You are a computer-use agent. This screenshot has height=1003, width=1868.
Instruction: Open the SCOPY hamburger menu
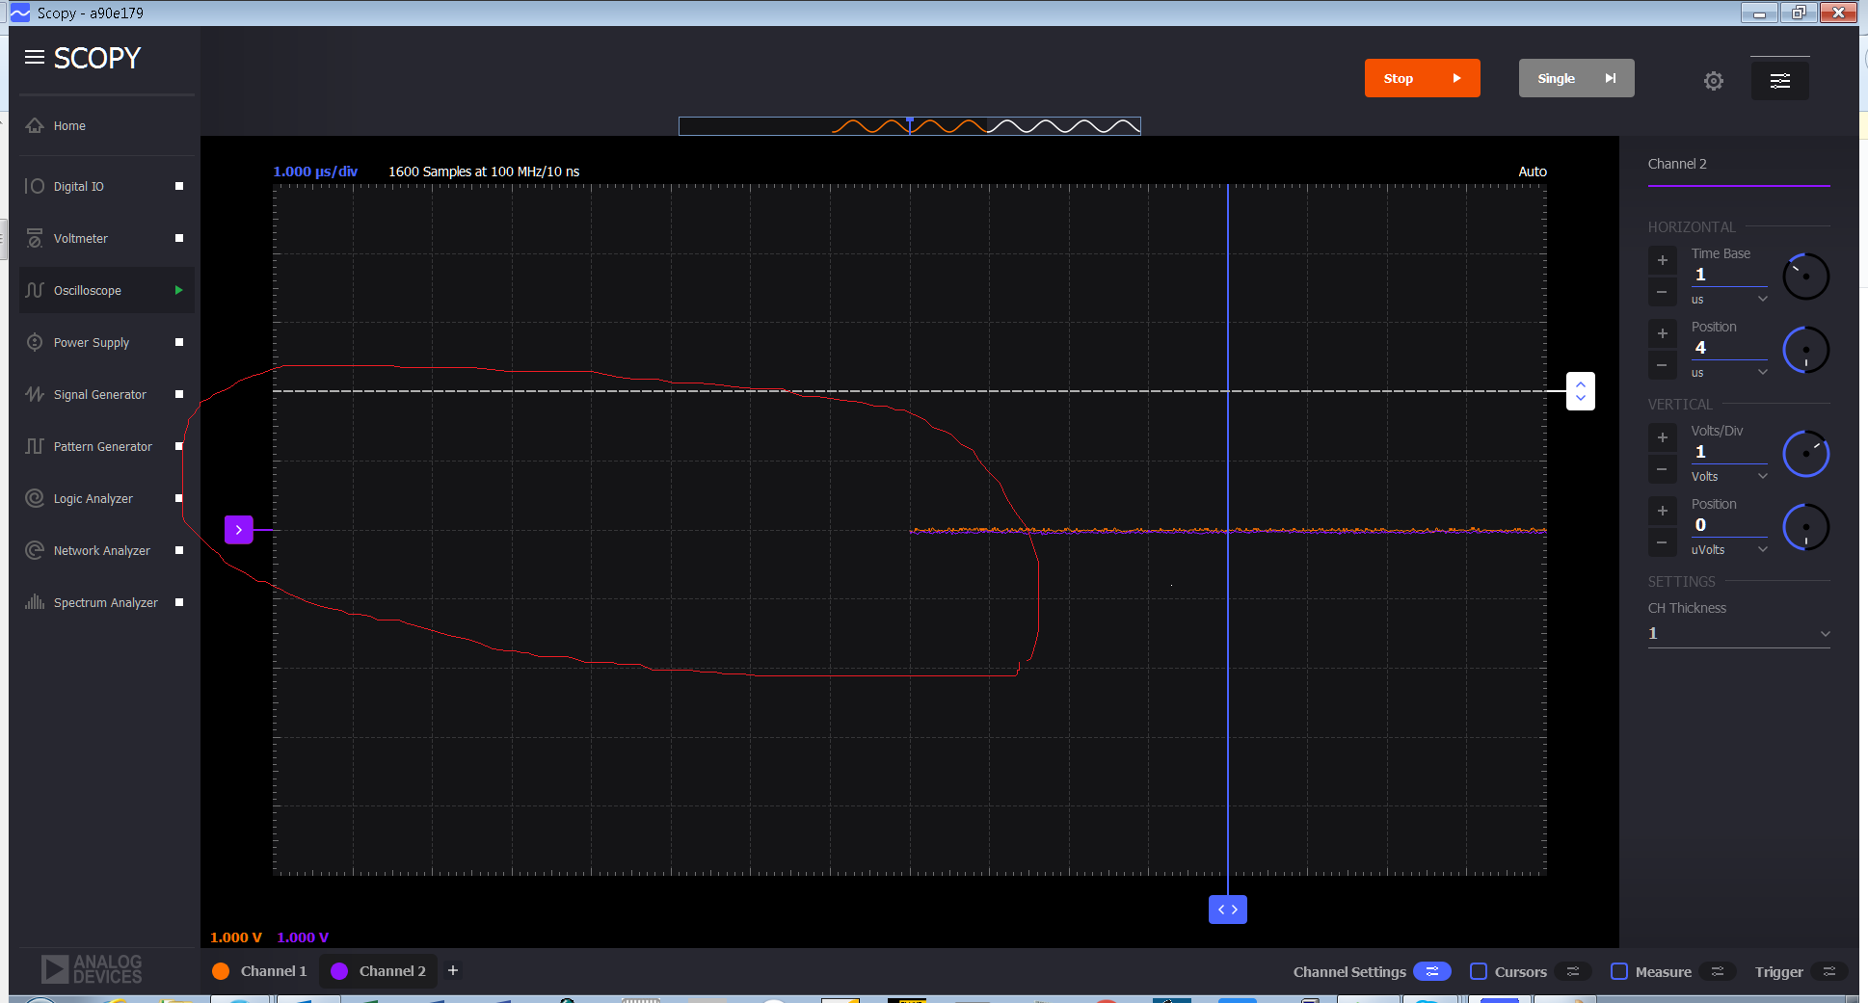coord(35,58)
